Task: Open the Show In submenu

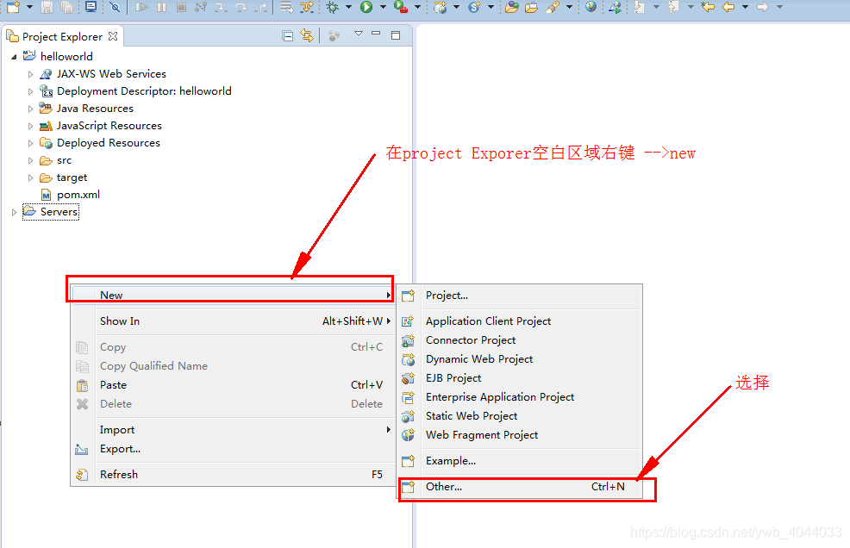Action: (233, 321)
